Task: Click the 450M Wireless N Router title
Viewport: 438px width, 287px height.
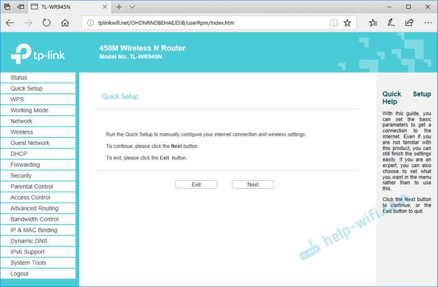Action: (x=142, y=48)
